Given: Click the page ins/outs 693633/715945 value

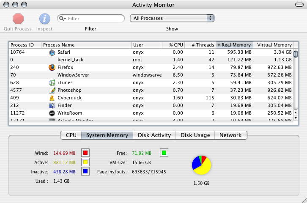Looking at the screenshot, I should coord(149,172).
